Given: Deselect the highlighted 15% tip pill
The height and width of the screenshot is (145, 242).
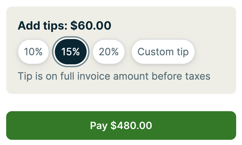Looking at the screenshot, I should click(x=71, y=52).
